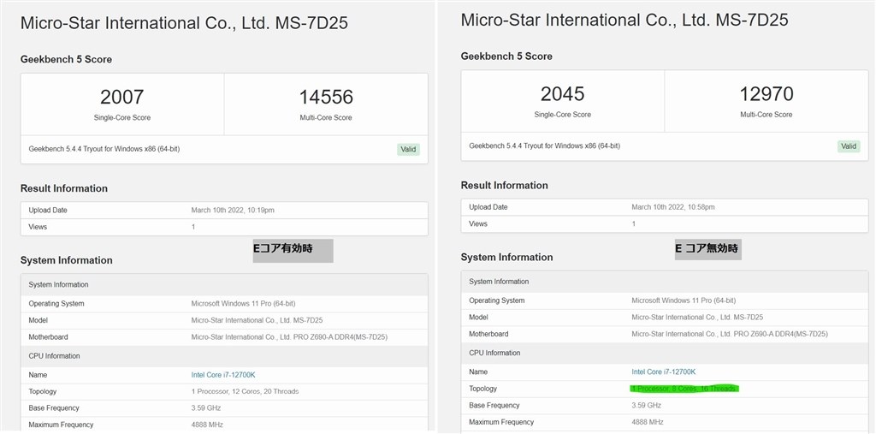Select single-core score 2045
Image resolution: width=876 pixels, height=434 pixels.
(x=562, y=93)
